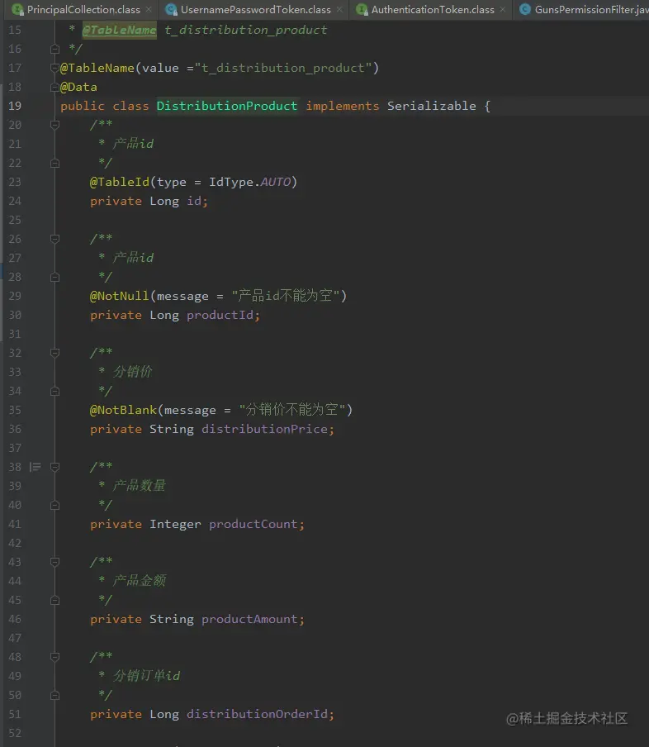Toggle fold end marker at line 45
The image size is (649, 747).
coord(54,600)
